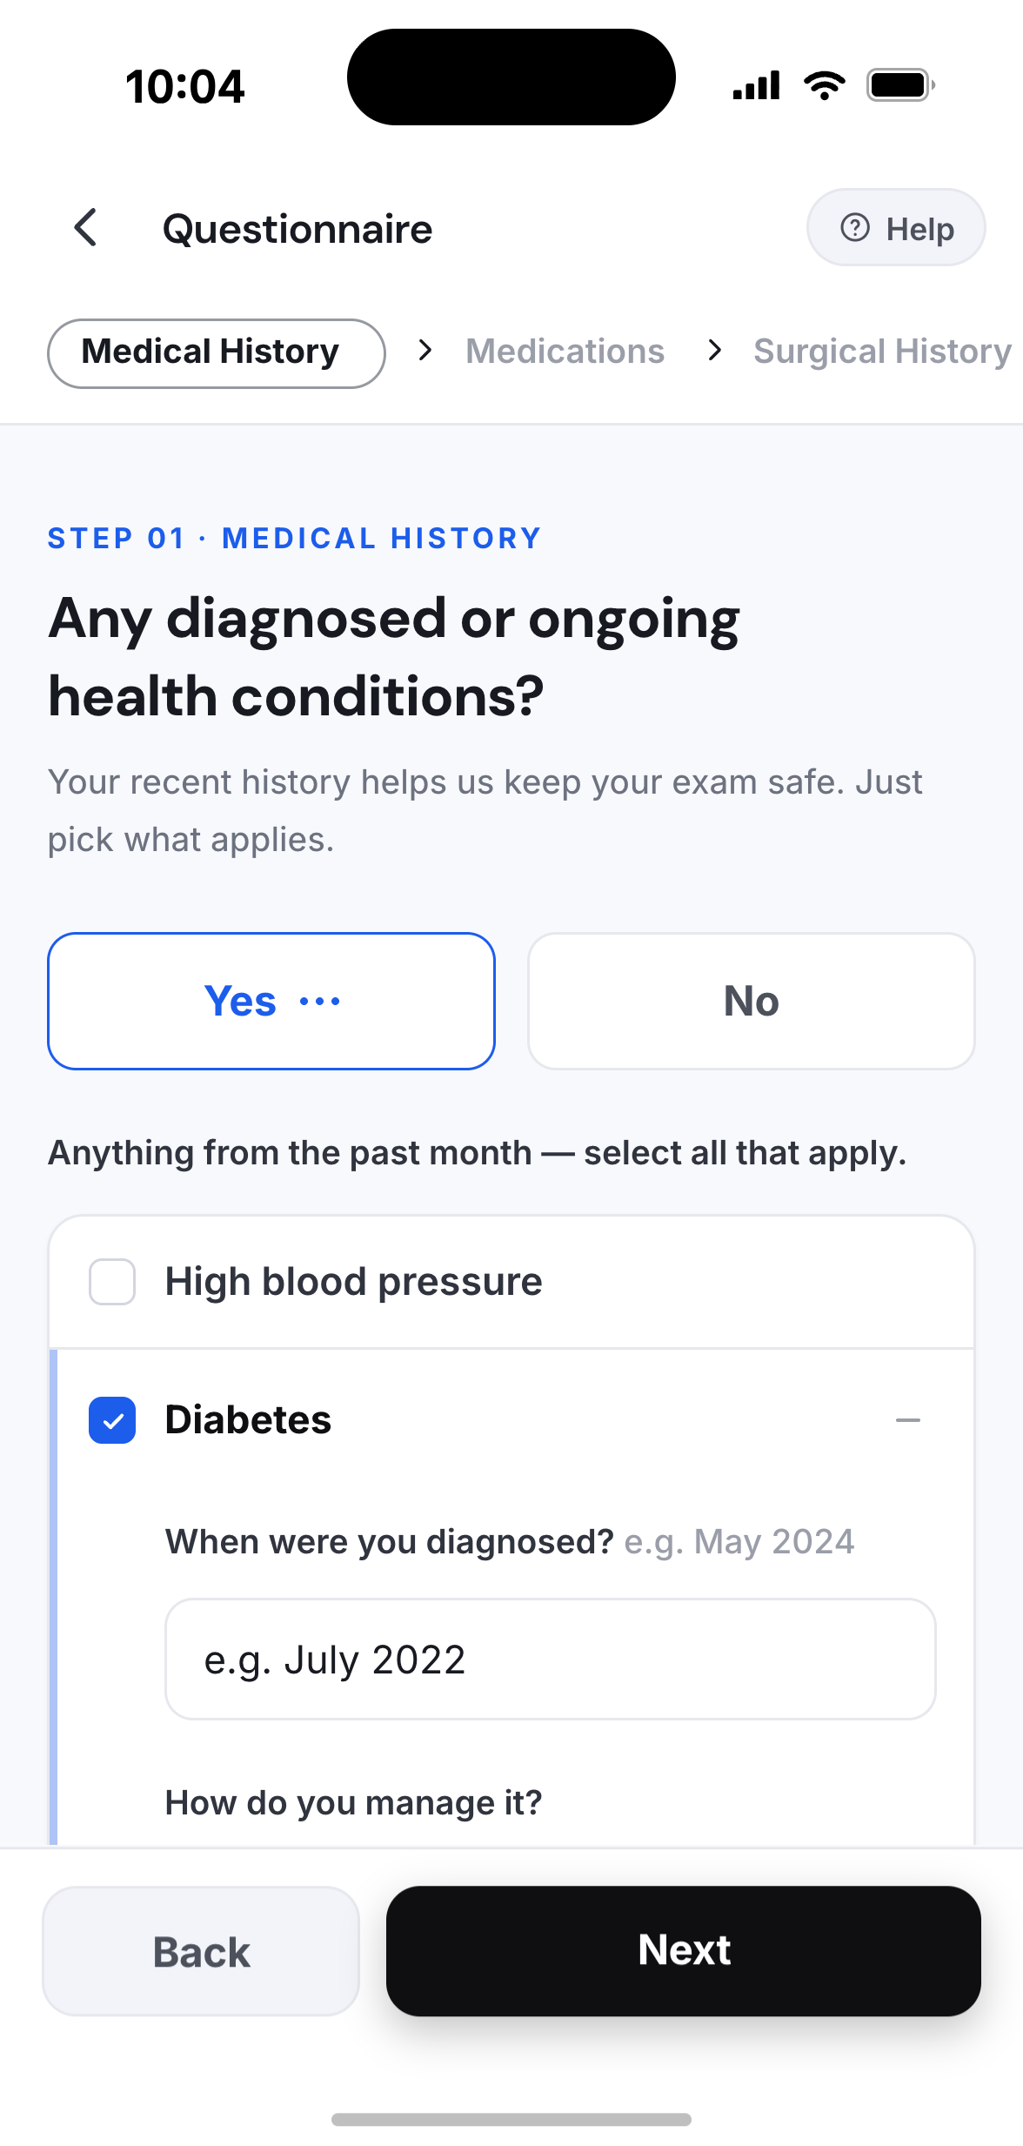1023x2146 pixels.
Task: Click the Back button at bottom
Action: tap(201, 1951)
